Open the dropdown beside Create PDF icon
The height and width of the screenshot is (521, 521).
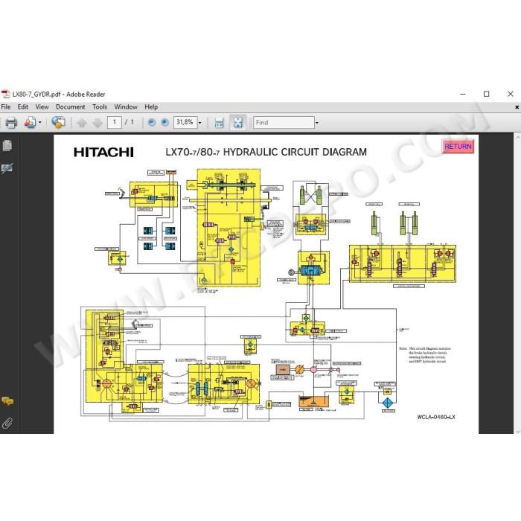pyautogui.click(x=40, y=123)
